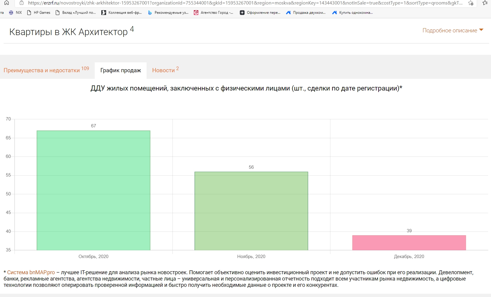This screenshot has height=297, width=491.
Task: Click the lock icon in the address bar
Action: 21,3
